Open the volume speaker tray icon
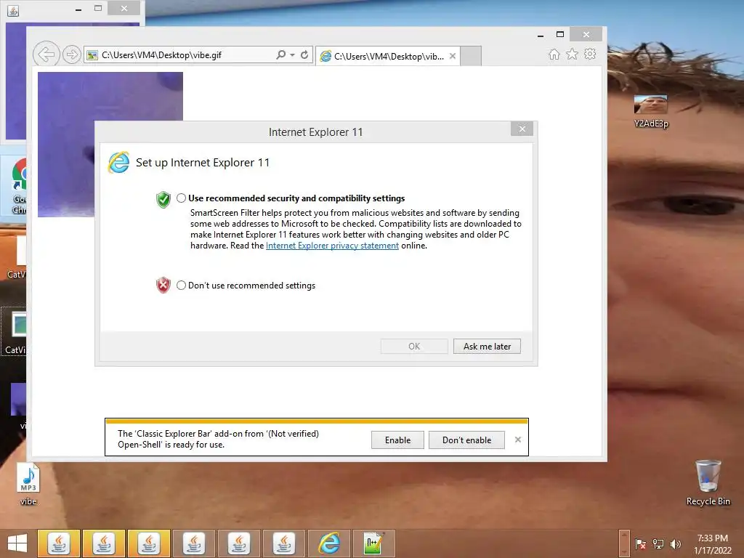Screen dimensions: 744x558 pyautogui.click(x=676, y=544)
